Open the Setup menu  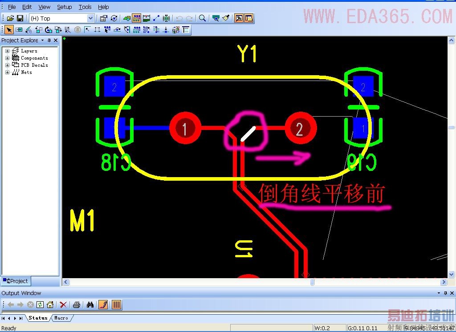[x=64, y=7]
